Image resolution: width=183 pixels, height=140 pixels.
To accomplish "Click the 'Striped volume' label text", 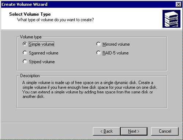I will pyautogui.click(x=42, y=62).
